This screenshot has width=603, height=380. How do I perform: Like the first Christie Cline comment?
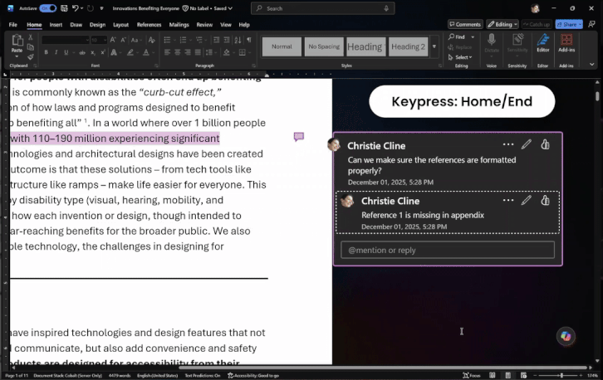pyautogui.click(x=545, y=144)
